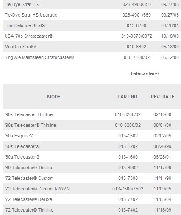Select the '50s Esquire entry

click(x=19, y=136)
